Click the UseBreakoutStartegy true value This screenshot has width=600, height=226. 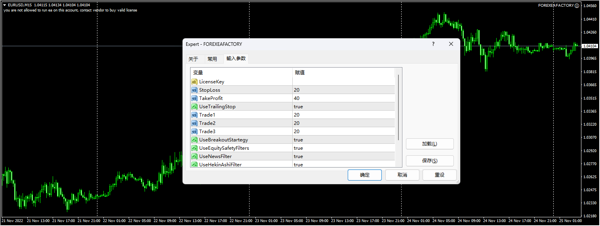tap(298, 140)
